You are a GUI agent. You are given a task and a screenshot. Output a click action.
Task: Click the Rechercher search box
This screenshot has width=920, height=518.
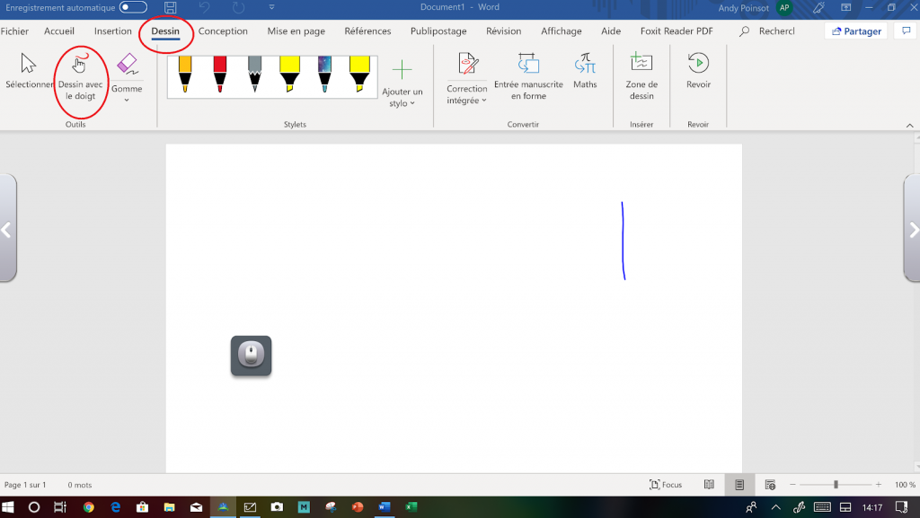click(x=767, y=31)
